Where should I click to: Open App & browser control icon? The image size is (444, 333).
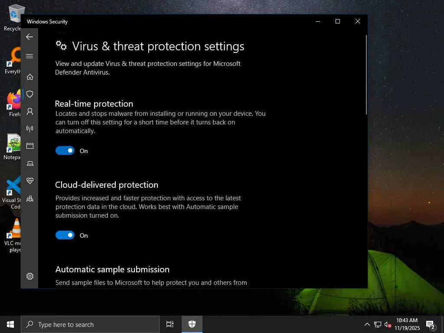[x=30, y=146]
